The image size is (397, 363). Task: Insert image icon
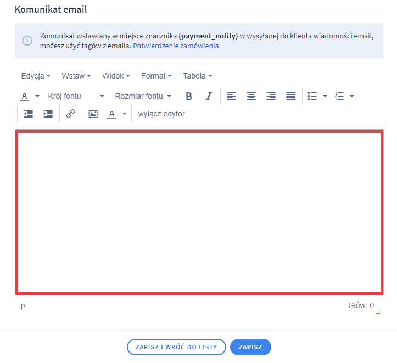pyautogui.click(x=93, y=114)
